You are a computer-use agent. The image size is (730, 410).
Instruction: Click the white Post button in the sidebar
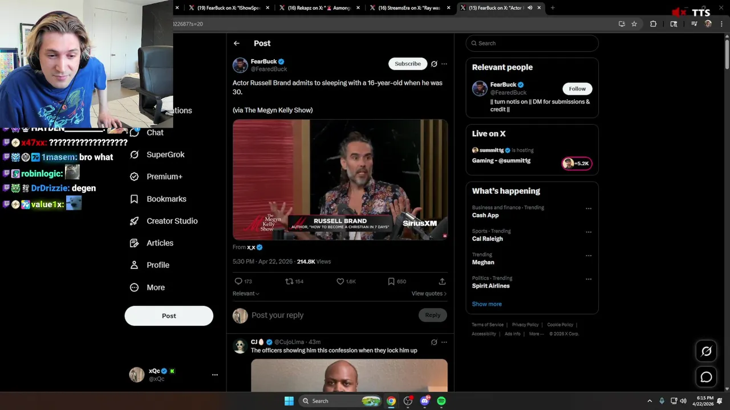[169, 316]
